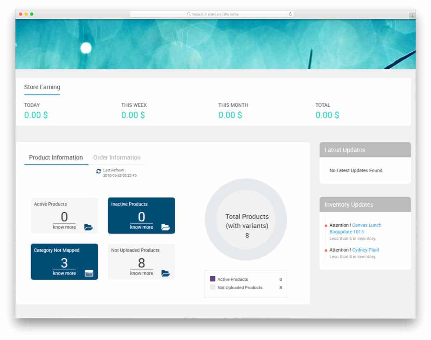Switch to the Order Information tab

click(117, 157)
